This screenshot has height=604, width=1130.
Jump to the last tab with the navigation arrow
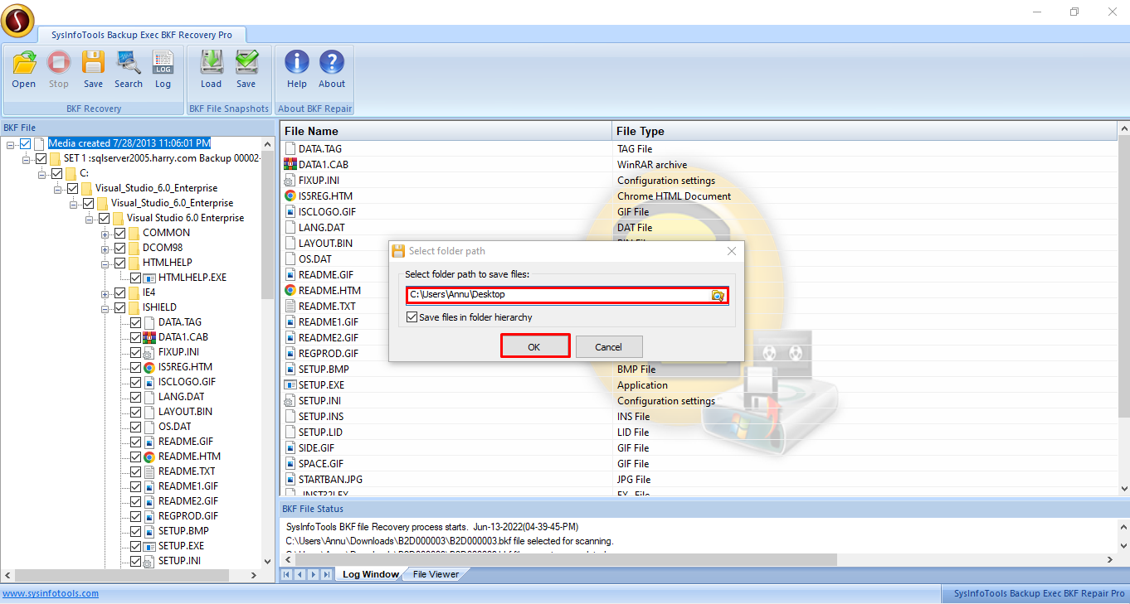(x=327, y=574)
